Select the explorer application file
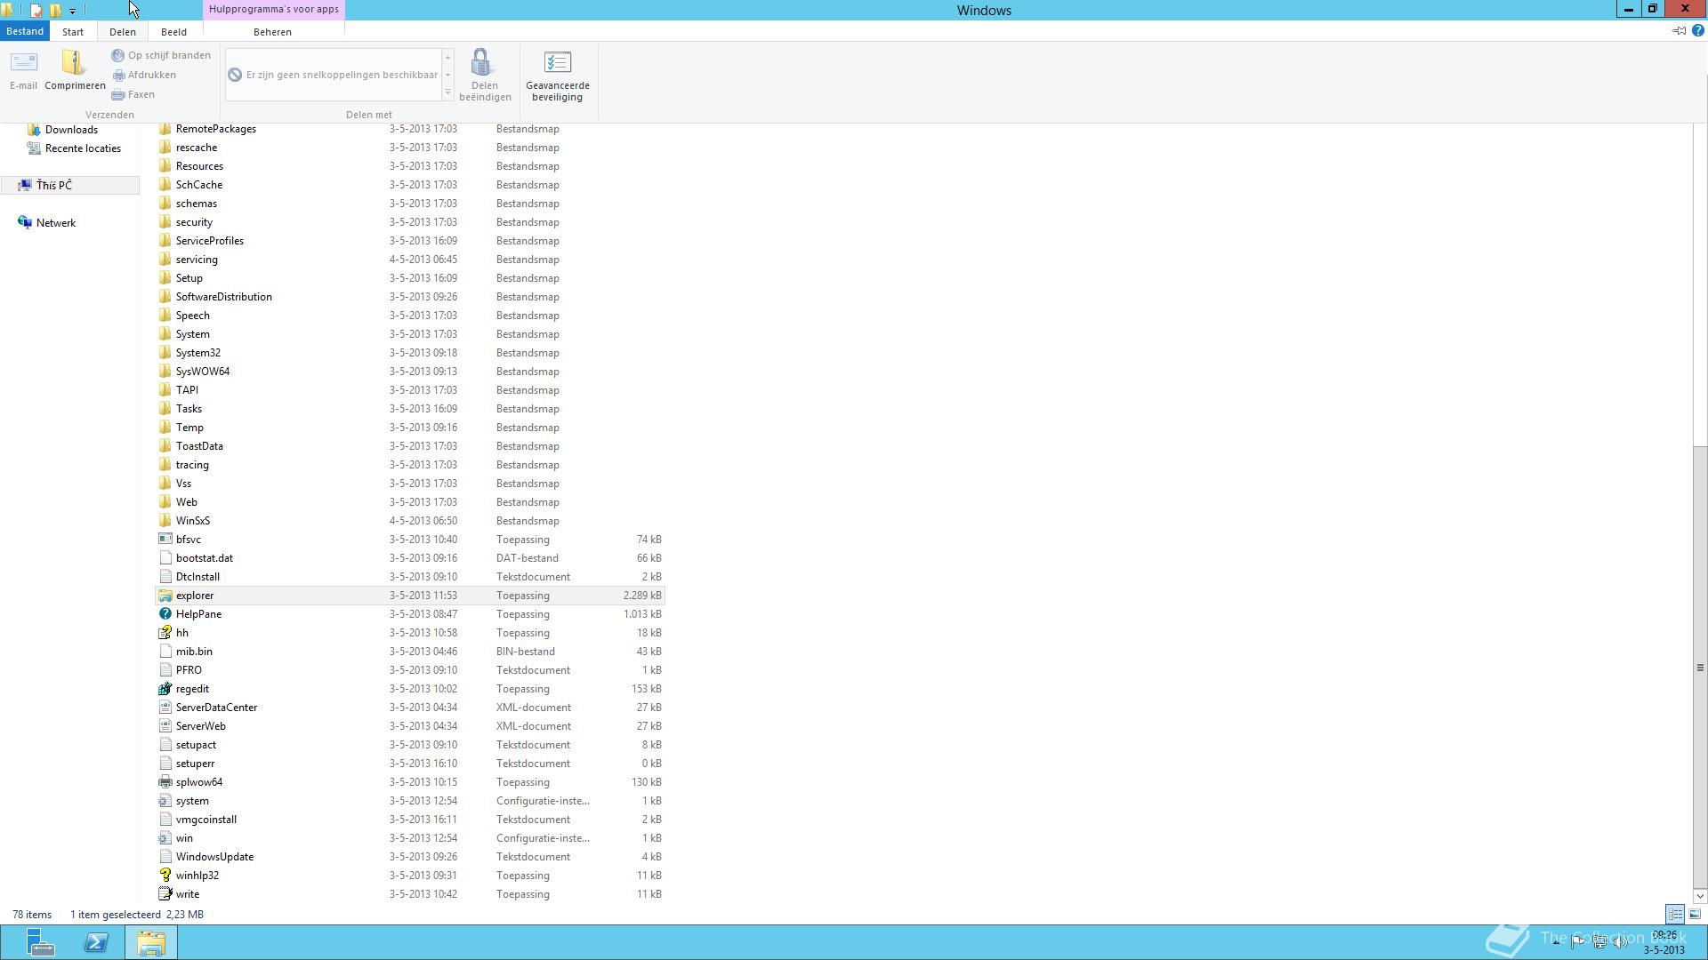The height and width of the screenshot is (960, 1708). coord(410,596)
